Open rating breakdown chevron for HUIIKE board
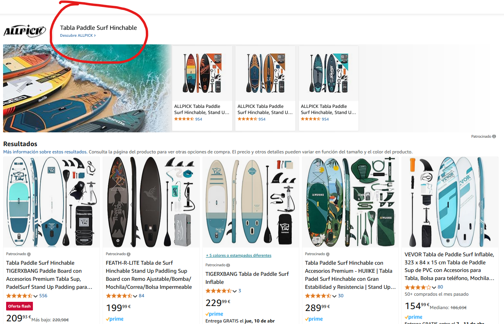This screenshot has height=324, width=504. coord(334,296)
